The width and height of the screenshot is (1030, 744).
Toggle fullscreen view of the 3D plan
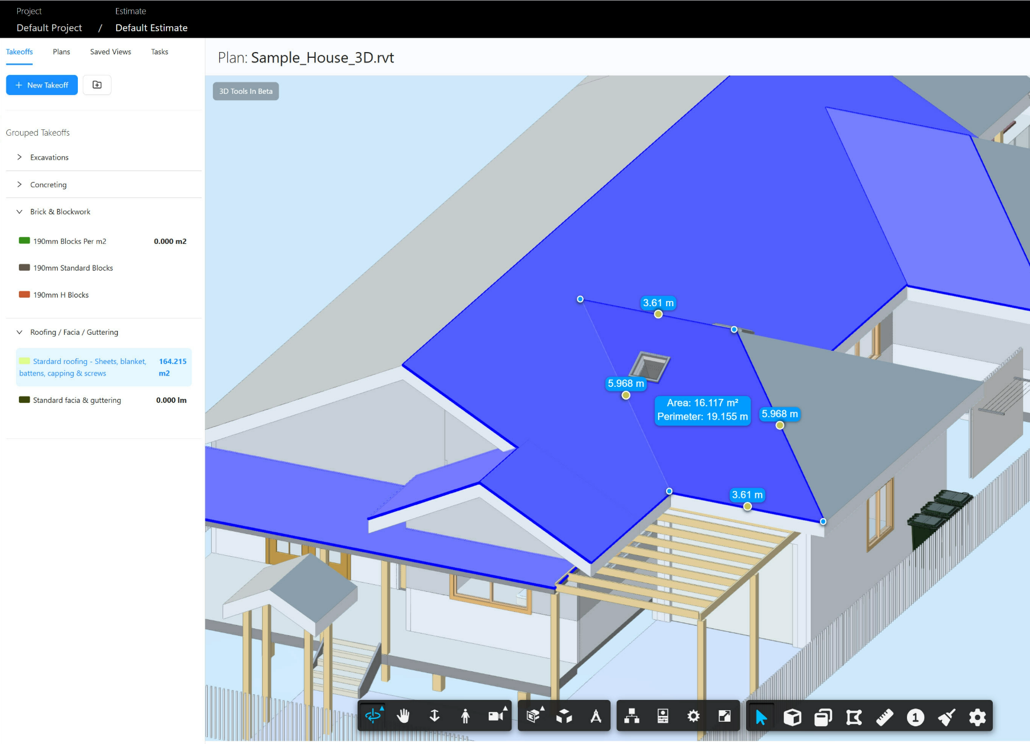pos(724,715)
